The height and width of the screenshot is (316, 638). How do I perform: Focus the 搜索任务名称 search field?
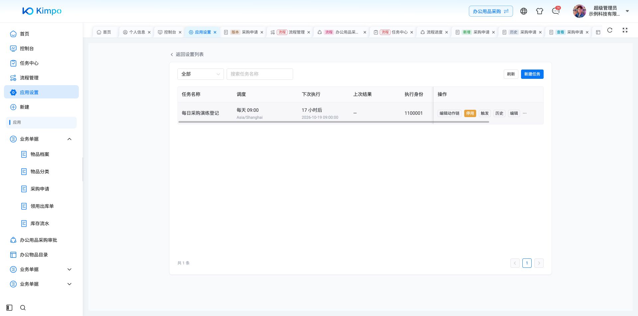[260, 74]
